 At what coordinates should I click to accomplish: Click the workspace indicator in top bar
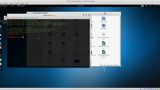142,6
